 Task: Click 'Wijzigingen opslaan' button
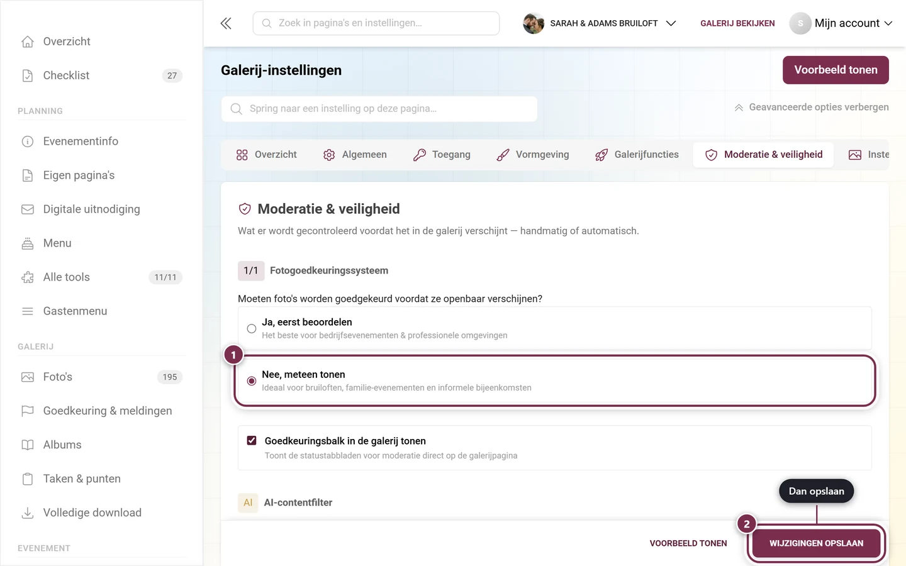click(x=816, y=543)
